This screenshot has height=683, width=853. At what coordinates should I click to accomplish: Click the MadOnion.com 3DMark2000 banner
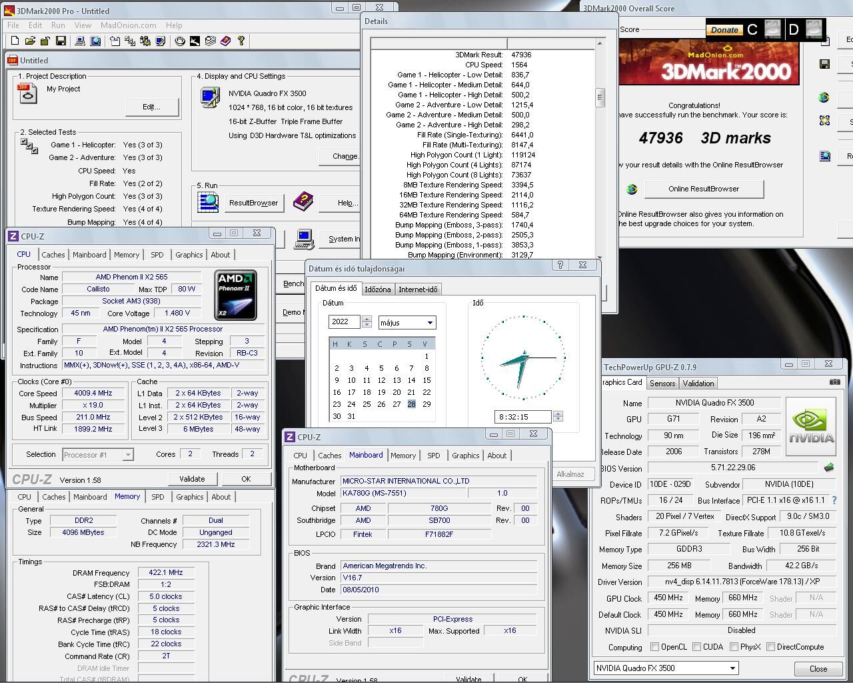[x=709, y=62]
